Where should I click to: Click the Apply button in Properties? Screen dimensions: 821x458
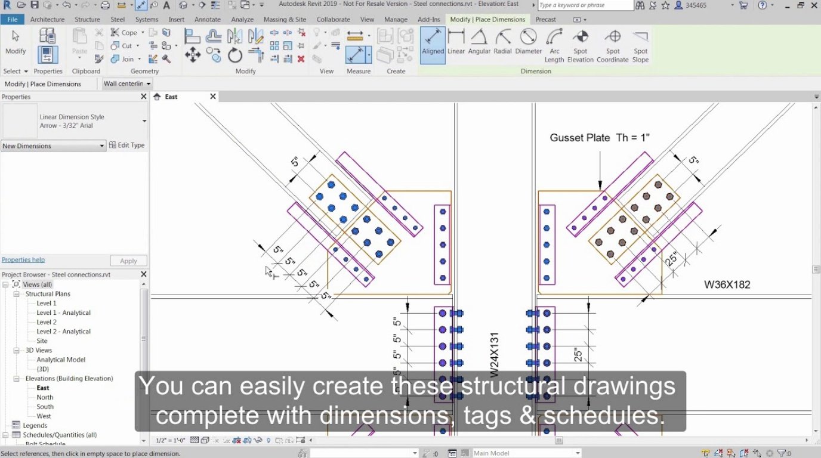[128, 261]
